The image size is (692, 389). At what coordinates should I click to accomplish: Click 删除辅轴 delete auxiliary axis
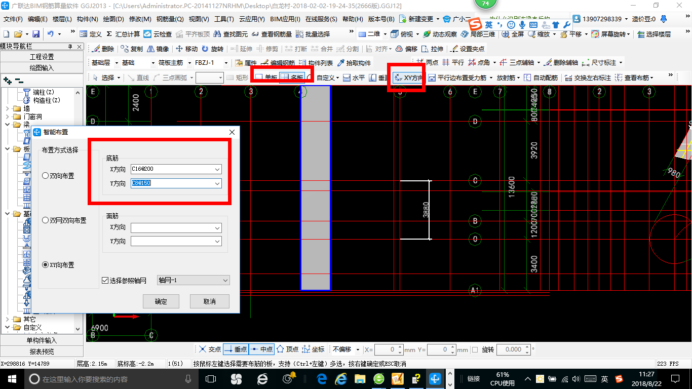pos(561,62)
